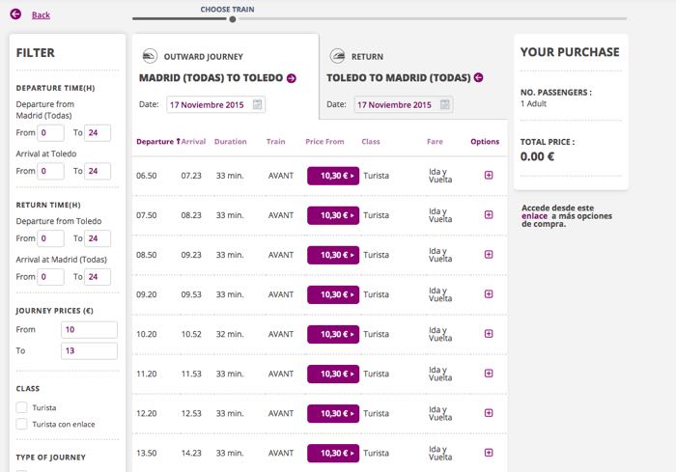Click Arrival at Madrid To field

98,277
